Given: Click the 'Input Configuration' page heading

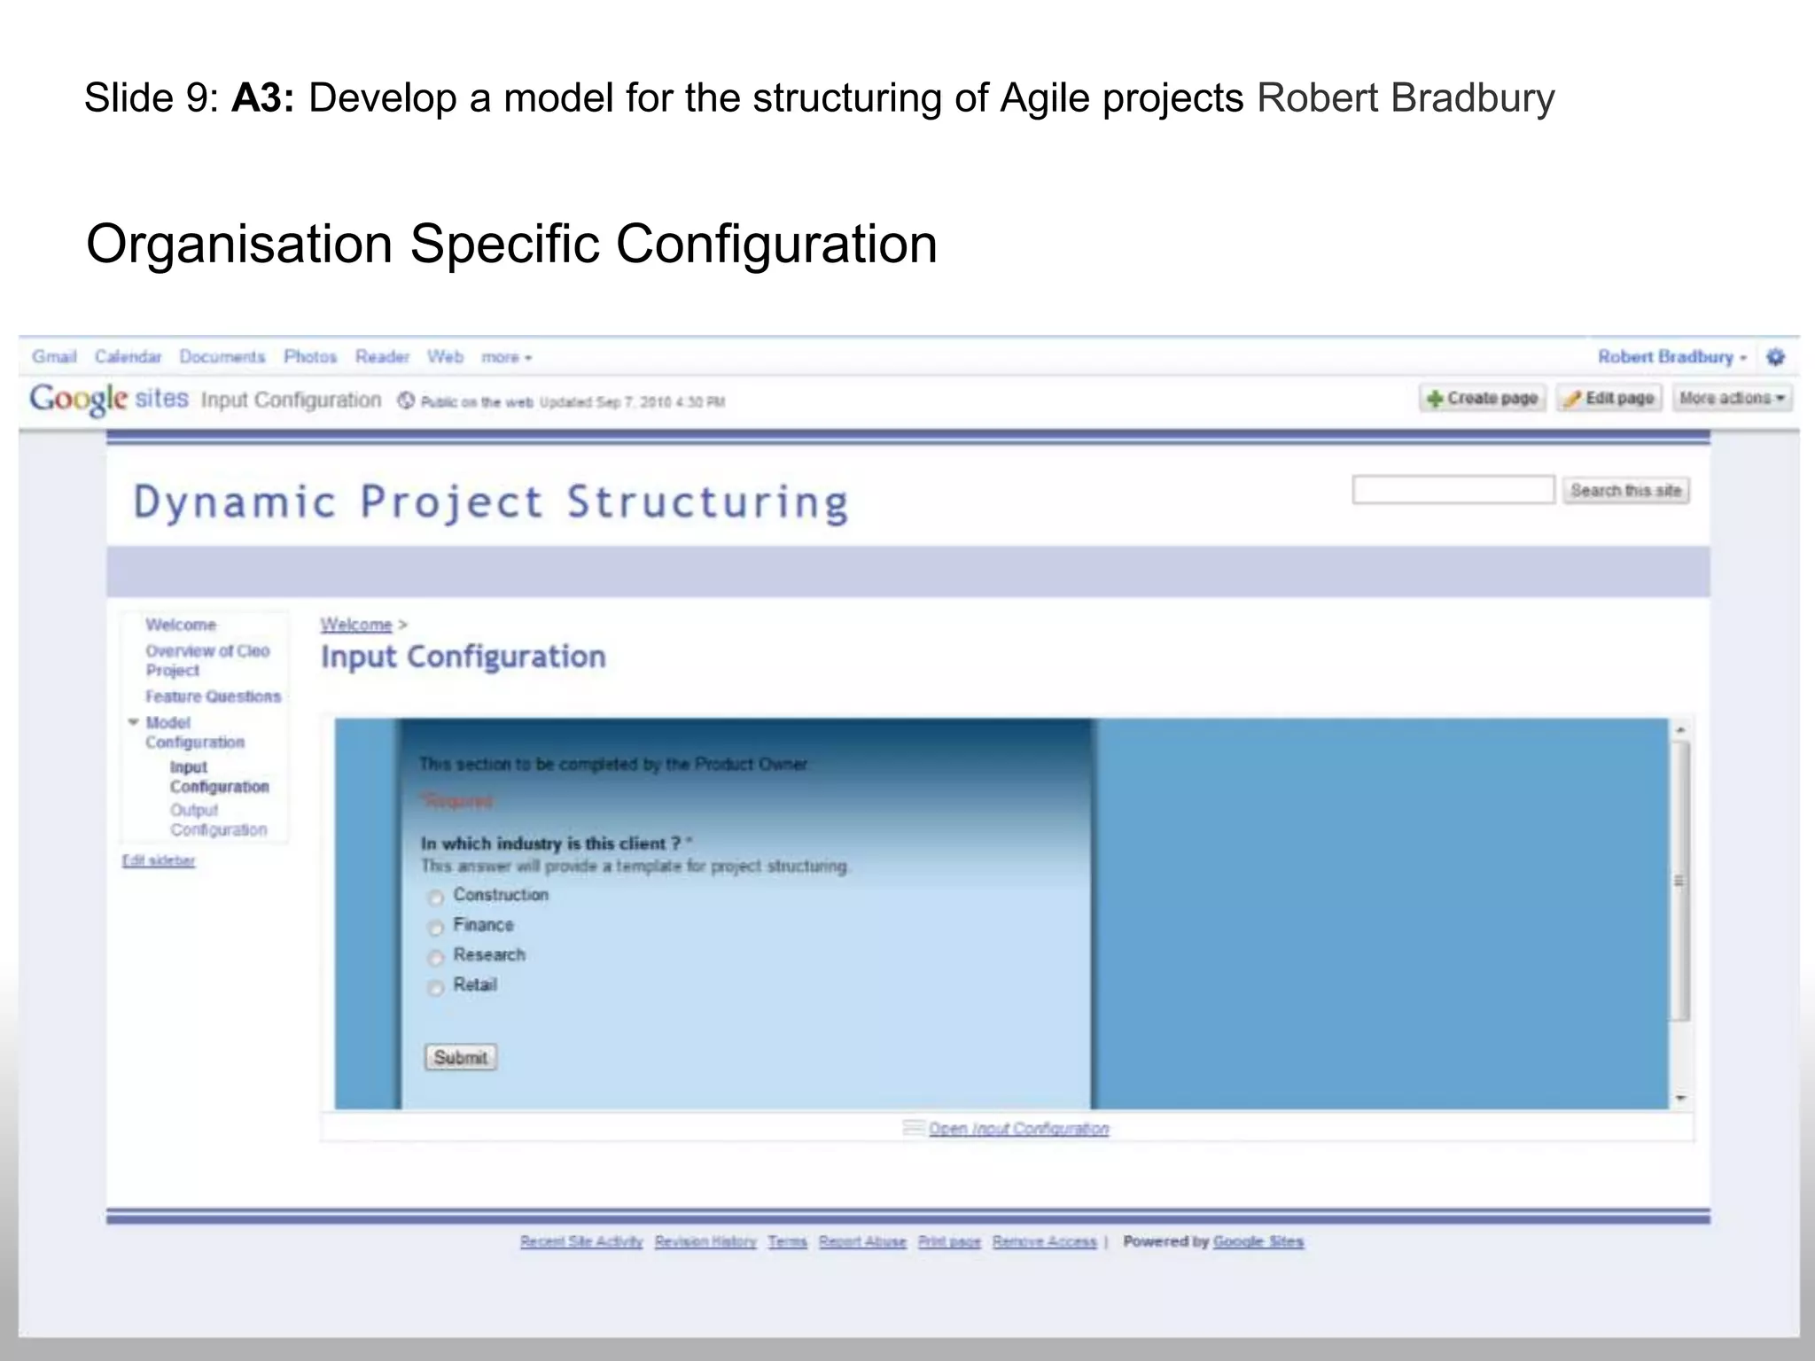Looking at the screenshot, I should point(463,657).
